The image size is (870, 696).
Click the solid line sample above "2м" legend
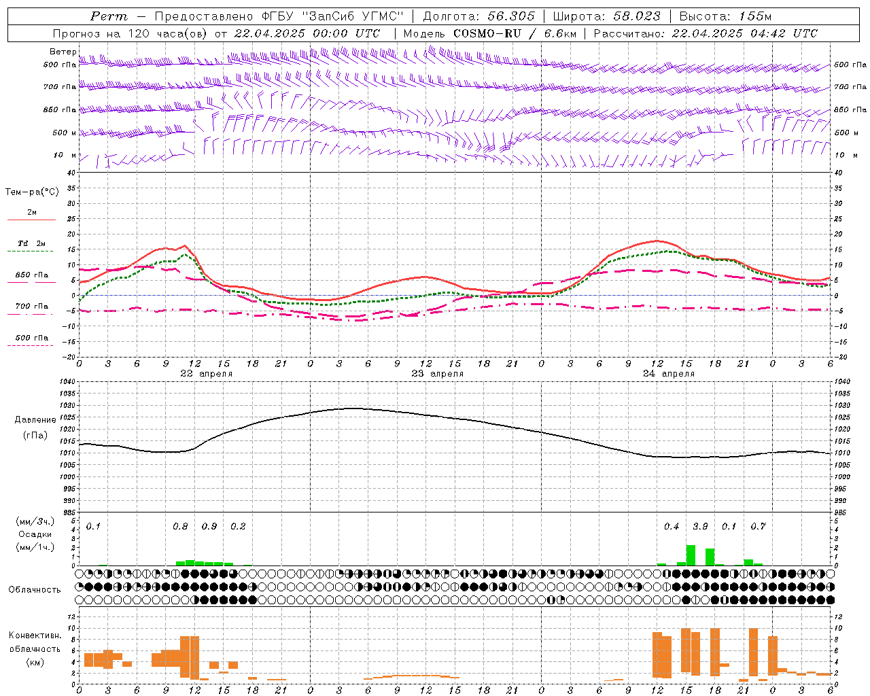(x=31, y=220)
